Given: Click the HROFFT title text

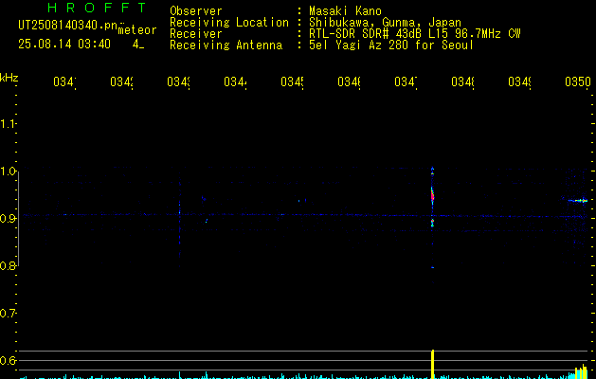Looking at the screenshot, I should click(x=97, y=8).
